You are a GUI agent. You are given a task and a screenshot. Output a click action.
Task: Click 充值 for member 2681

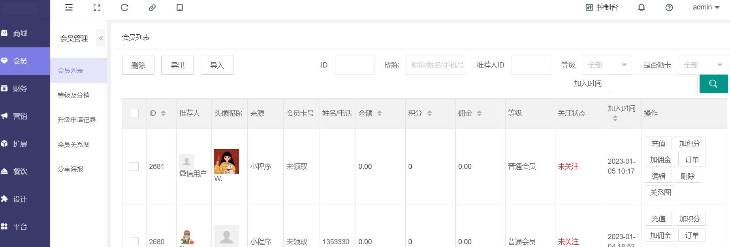click(x=658, y=144)
